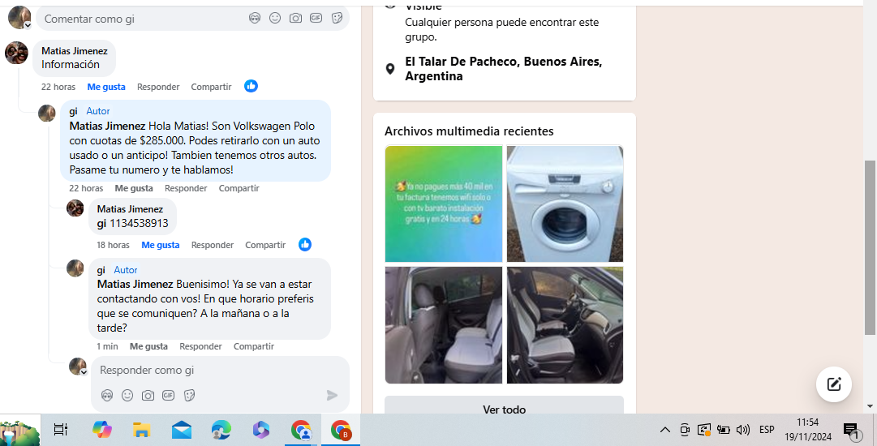Toggle Me gusta on Matias Jimenez's Información comment
The width and height of the screenshot is (877, 446).
point(106,87)
